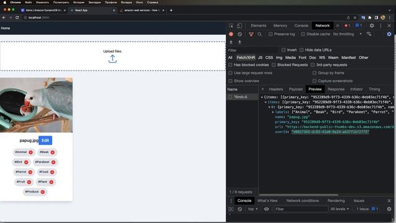Select the ?limit=5 request row
Screen dimensions: 396x223
(x=242, y=97)
